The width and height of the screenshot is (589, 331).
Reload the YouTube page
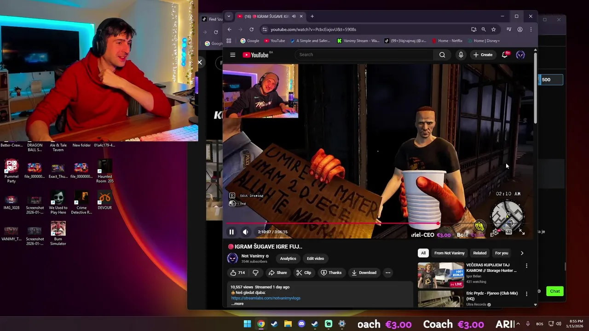point(251,29)
